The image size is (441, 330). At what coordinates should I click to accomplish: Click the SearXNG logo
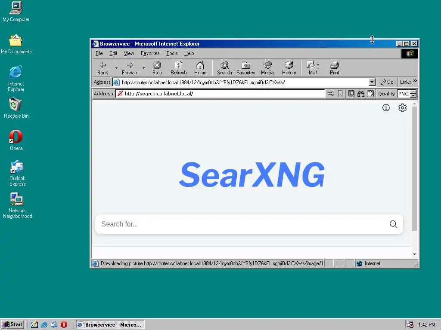pyautogui.click(x=252, y=174)
